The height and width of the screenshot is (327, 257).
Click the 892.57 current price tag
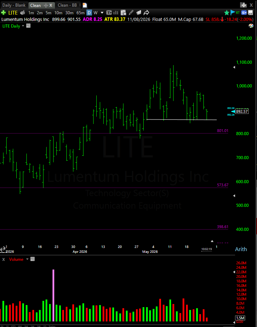(x=242, y=111)
